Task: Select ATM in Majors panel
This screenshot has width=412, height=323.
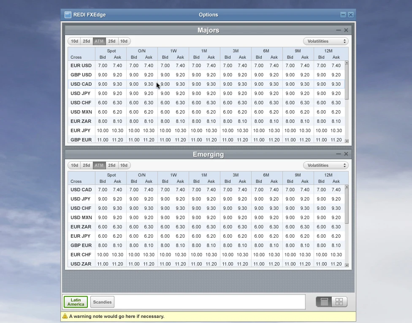Action: coord(99,41)
